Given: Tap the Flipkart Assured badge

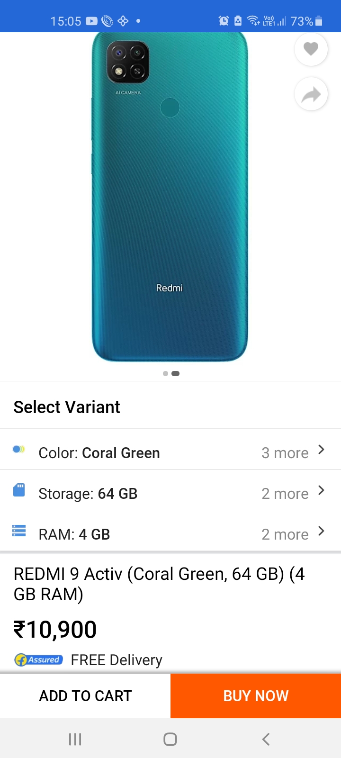Looking at the screenshot, I should 38,659.
